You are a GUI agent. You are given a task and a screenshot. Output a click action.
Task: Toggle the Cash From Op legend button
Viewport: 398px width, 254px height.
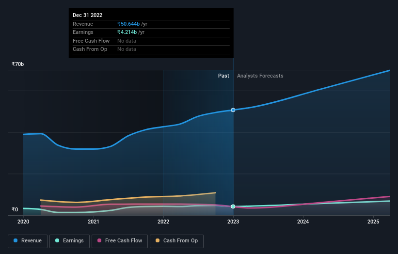176,241
